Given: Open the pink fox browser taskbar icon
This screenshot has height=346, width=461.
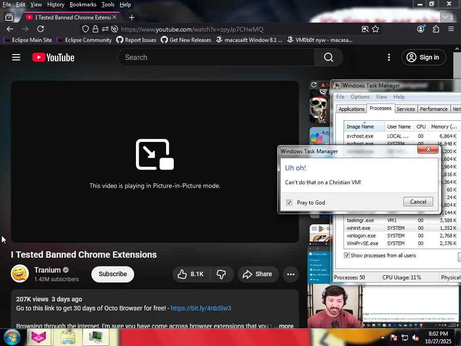Looking at the screenshot, I should pos(39,337).
